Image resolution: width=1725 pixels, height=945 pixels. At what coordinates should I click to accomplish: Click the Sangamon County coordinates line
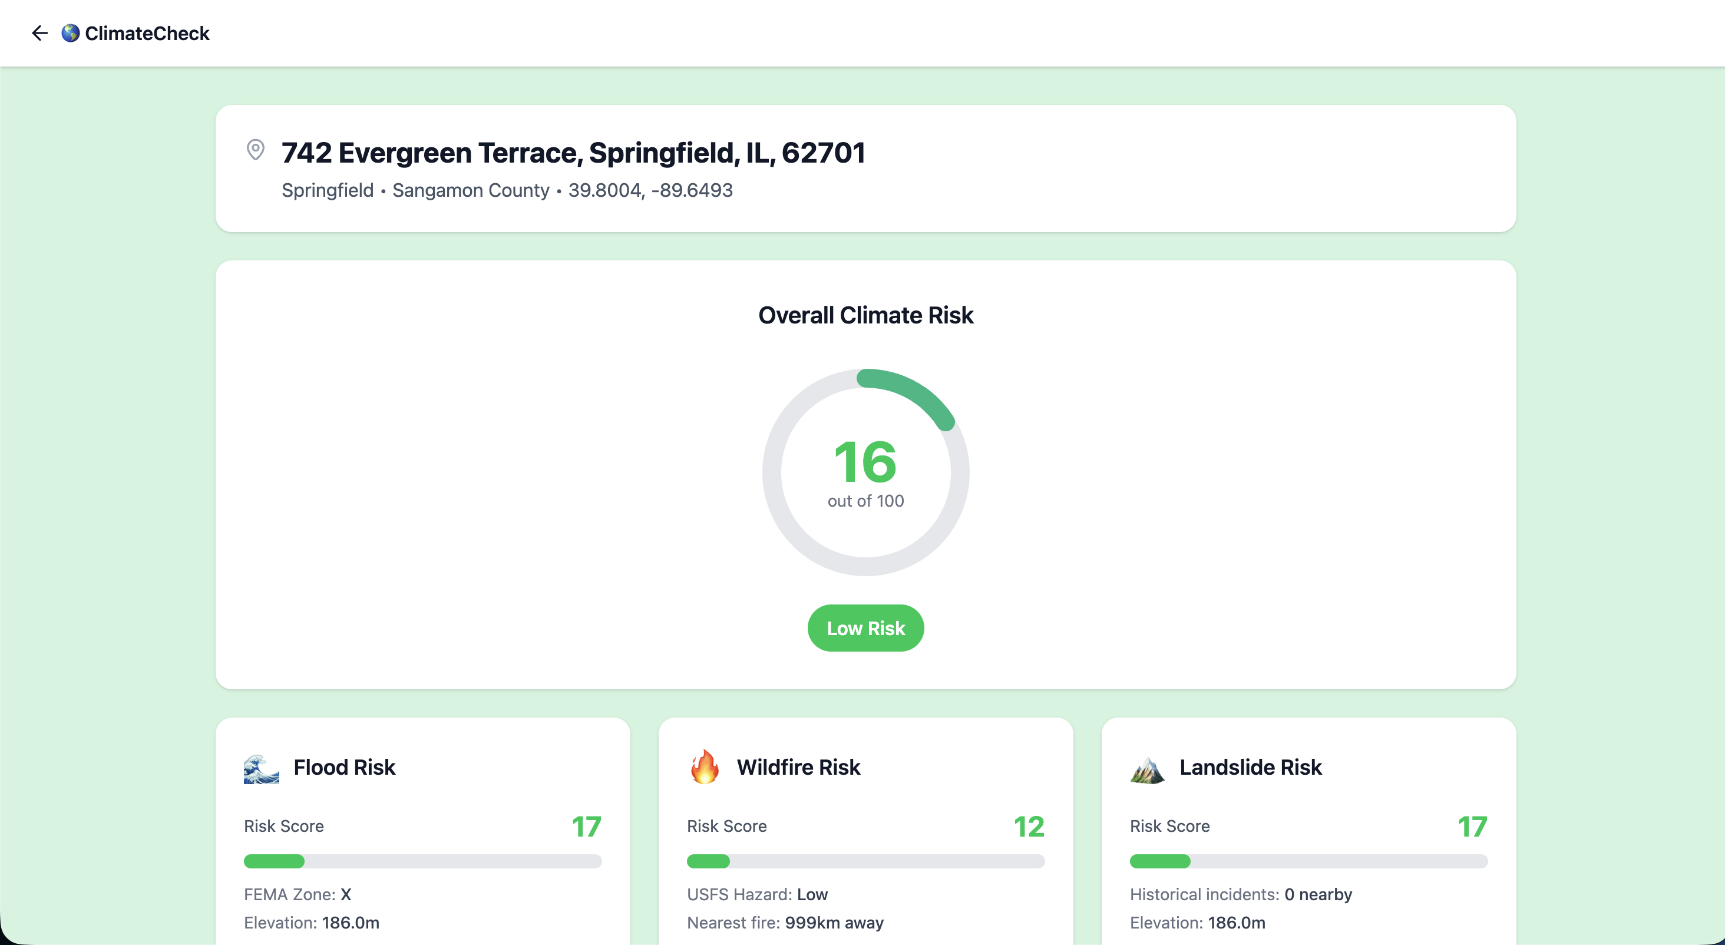[507, 190]
